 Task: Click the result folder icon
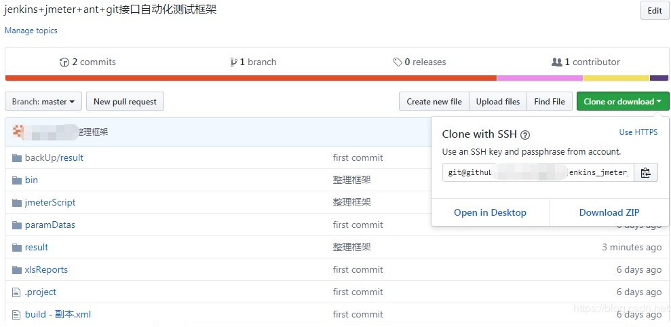[x=17, y=248]
